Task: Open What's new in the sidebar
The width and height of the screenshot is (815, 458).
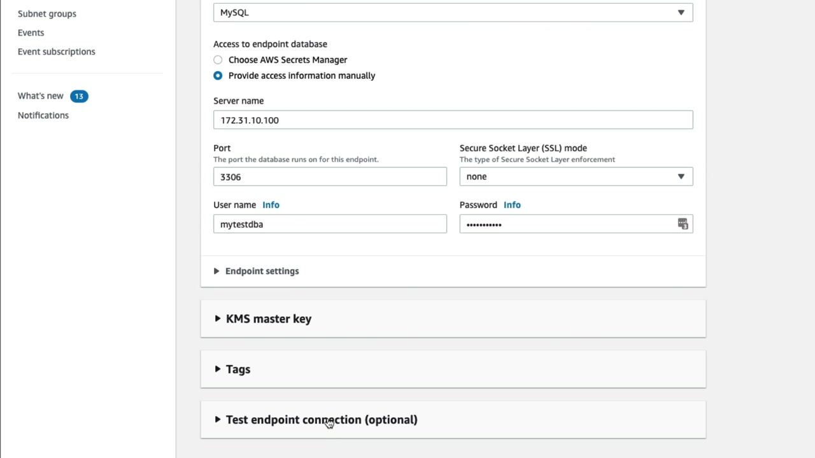Action: click(x=41, y=96)
